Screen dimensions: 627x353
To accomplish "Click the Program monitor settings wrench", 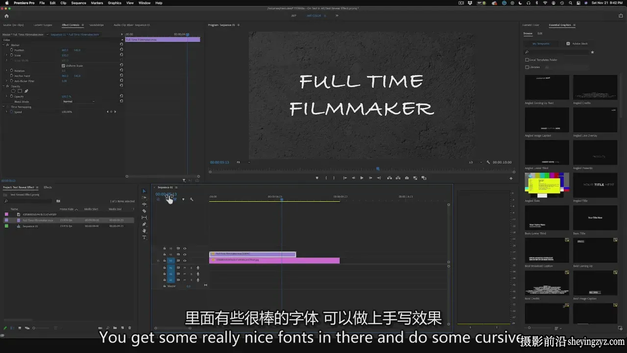I will point(488,162).
